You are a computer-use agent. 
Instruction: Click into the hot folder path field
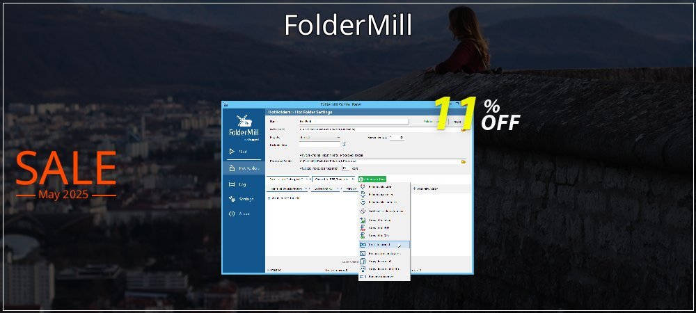coord(379,129)
